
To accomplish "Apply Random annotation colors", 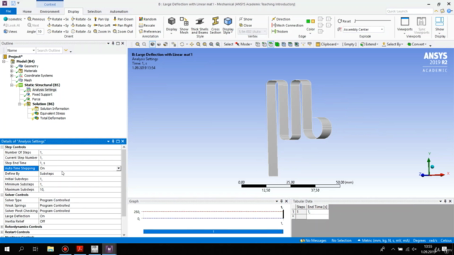I will click(148, 19).
